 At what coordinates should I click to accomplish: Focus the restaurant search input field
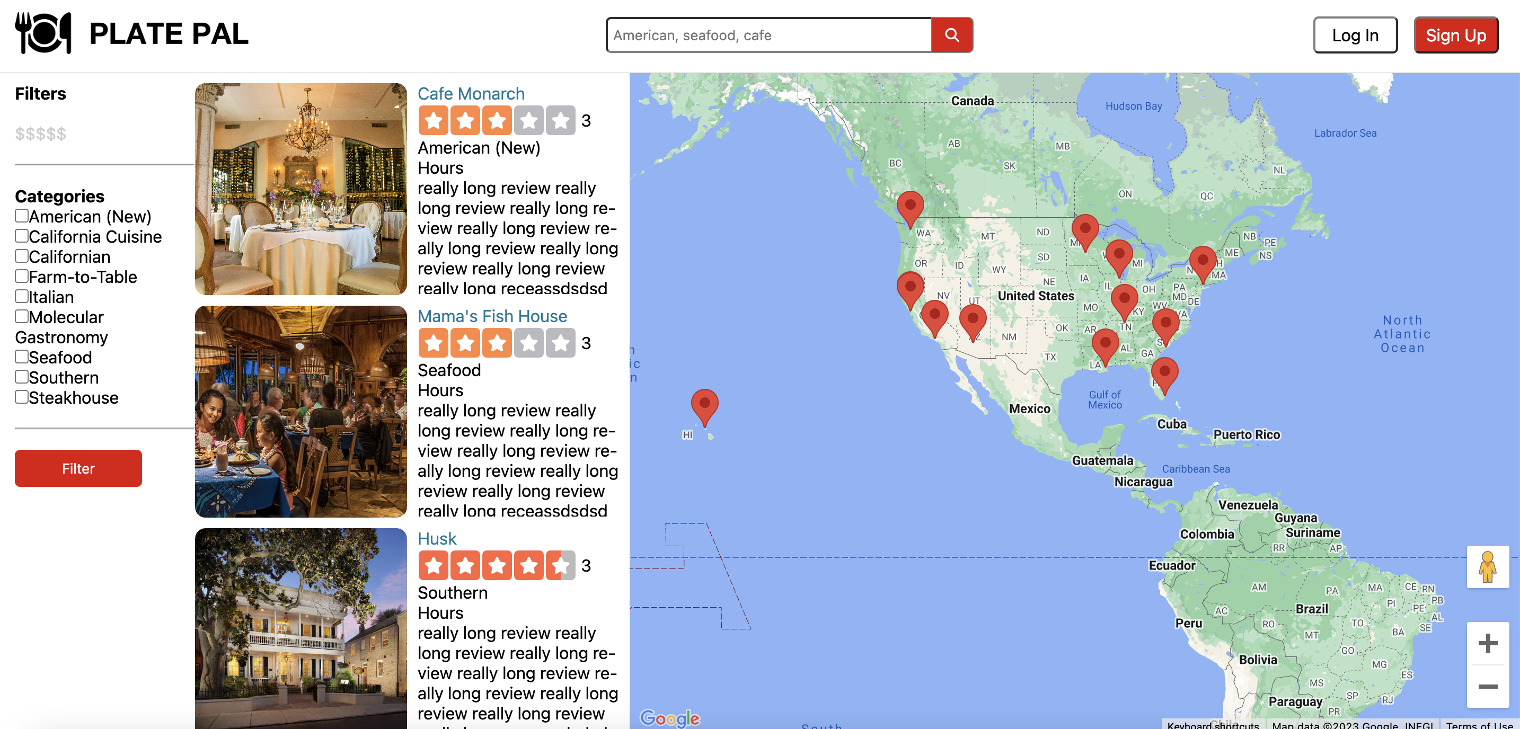pos(769,35)
